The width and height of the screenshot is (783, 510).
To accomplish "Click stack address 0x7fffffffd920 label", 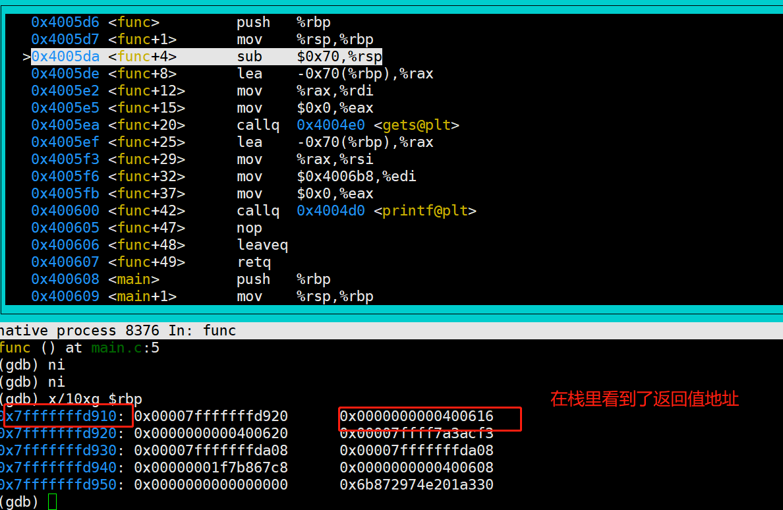I will (x=60, y=433).
